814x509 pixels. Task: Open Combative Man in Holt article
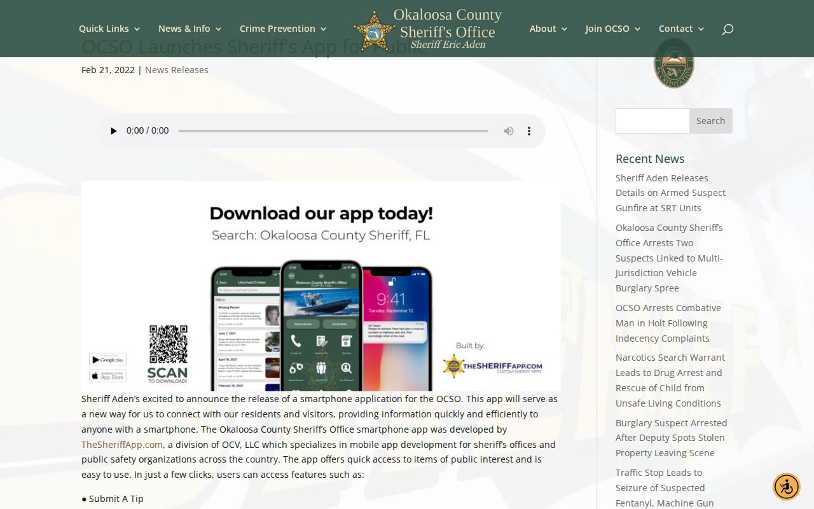click(668, 323)
